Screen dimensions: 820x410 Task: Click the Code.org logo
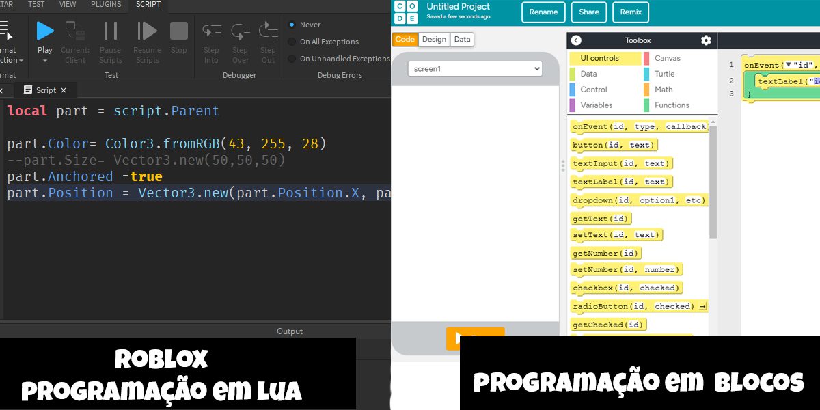[x=406, y=12]
